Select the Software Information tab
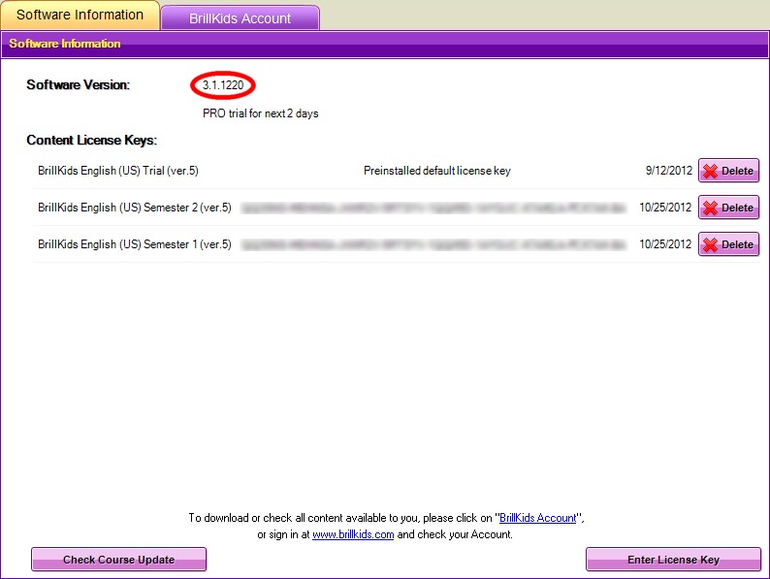Screen dimensions: 770x579 tap(80, 15)
